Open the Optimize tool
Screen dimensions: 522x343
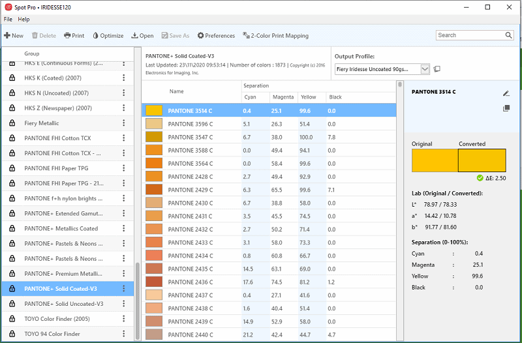tap(108, 36)
